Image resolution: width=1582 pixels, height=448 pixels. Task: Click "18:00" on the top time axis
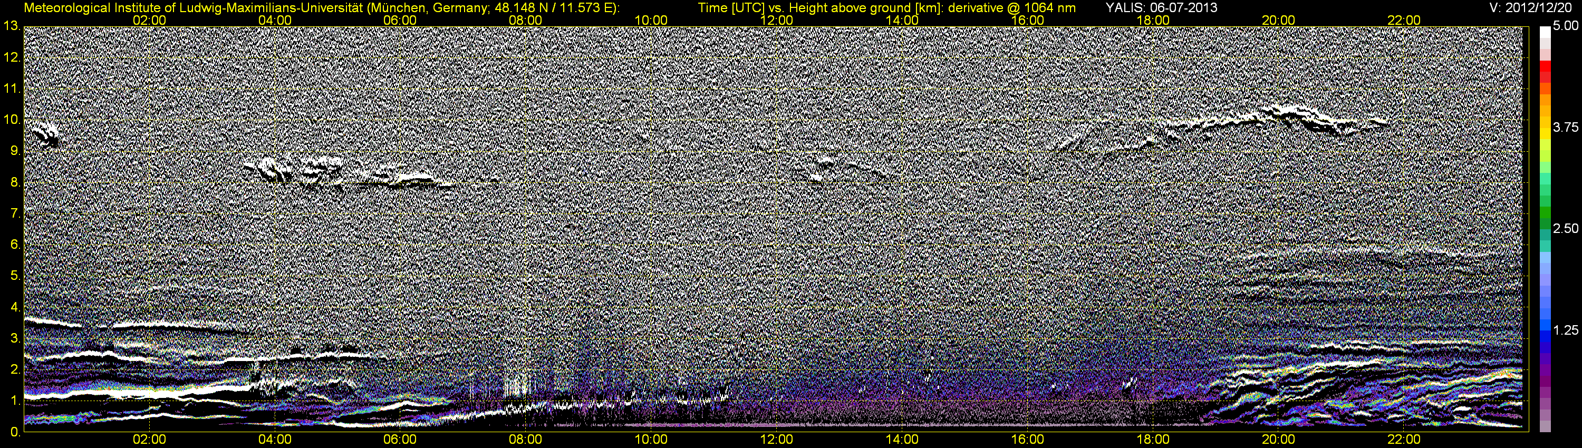coord(1153,20)
